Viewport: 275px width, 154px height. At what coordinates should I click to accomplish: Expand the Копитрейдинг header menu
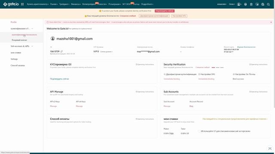pyautogui.click(x=89, y=4)
